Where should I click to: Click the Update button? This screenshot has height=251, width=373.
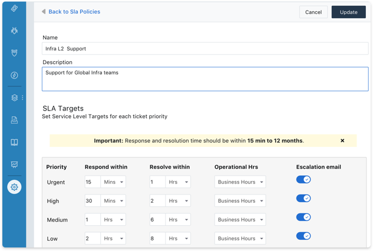(x=348, y=12)
